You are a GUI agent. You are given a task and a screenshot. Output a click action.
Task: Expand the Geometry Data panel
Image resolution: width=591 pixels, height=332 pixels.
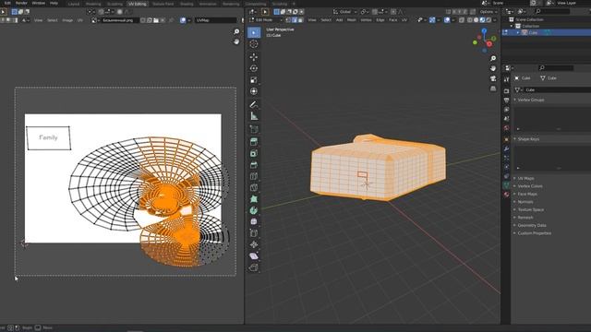pos(532,225)
